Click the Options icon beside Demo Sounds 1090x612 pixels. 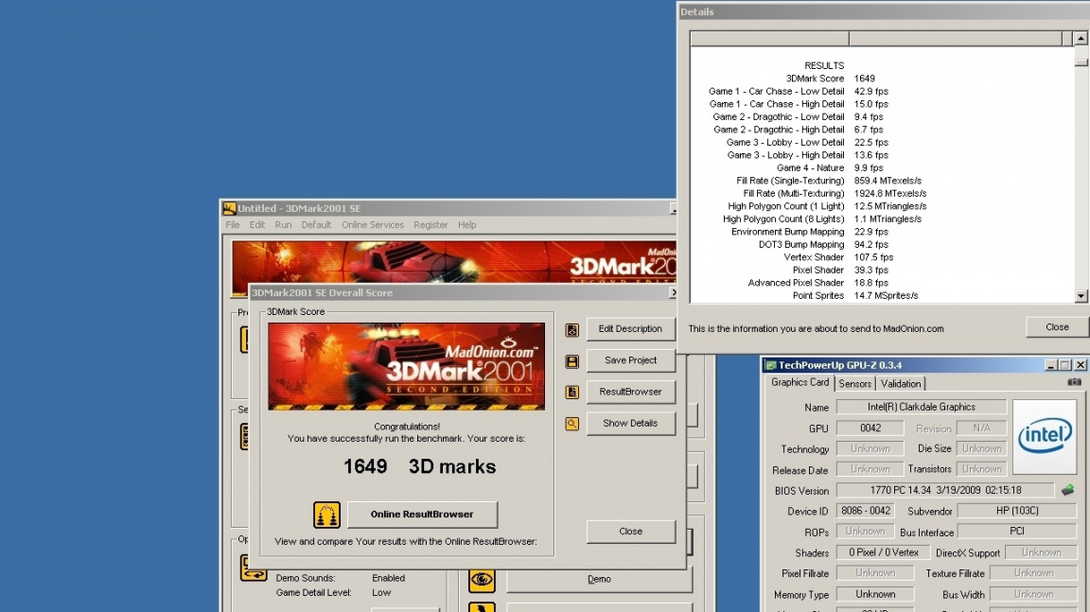point(253,568)
